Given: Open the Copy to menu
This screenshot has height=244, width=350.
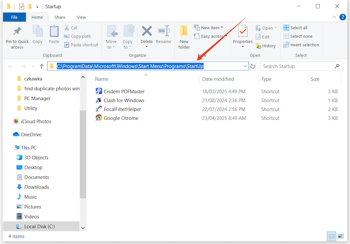Looking at the screenshot, I should pos(128,37).
